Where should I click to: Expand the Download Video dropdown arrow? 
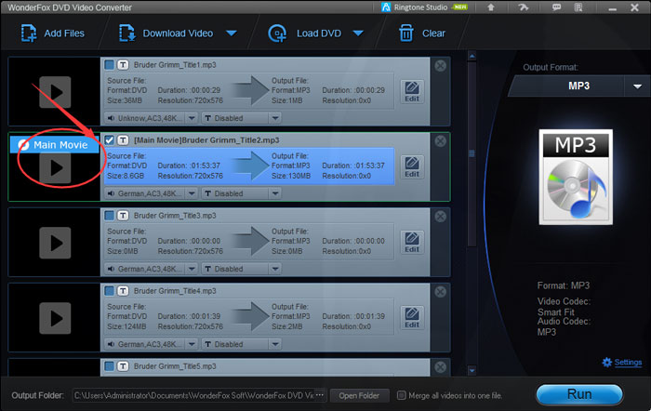click(x=232, y=33)
